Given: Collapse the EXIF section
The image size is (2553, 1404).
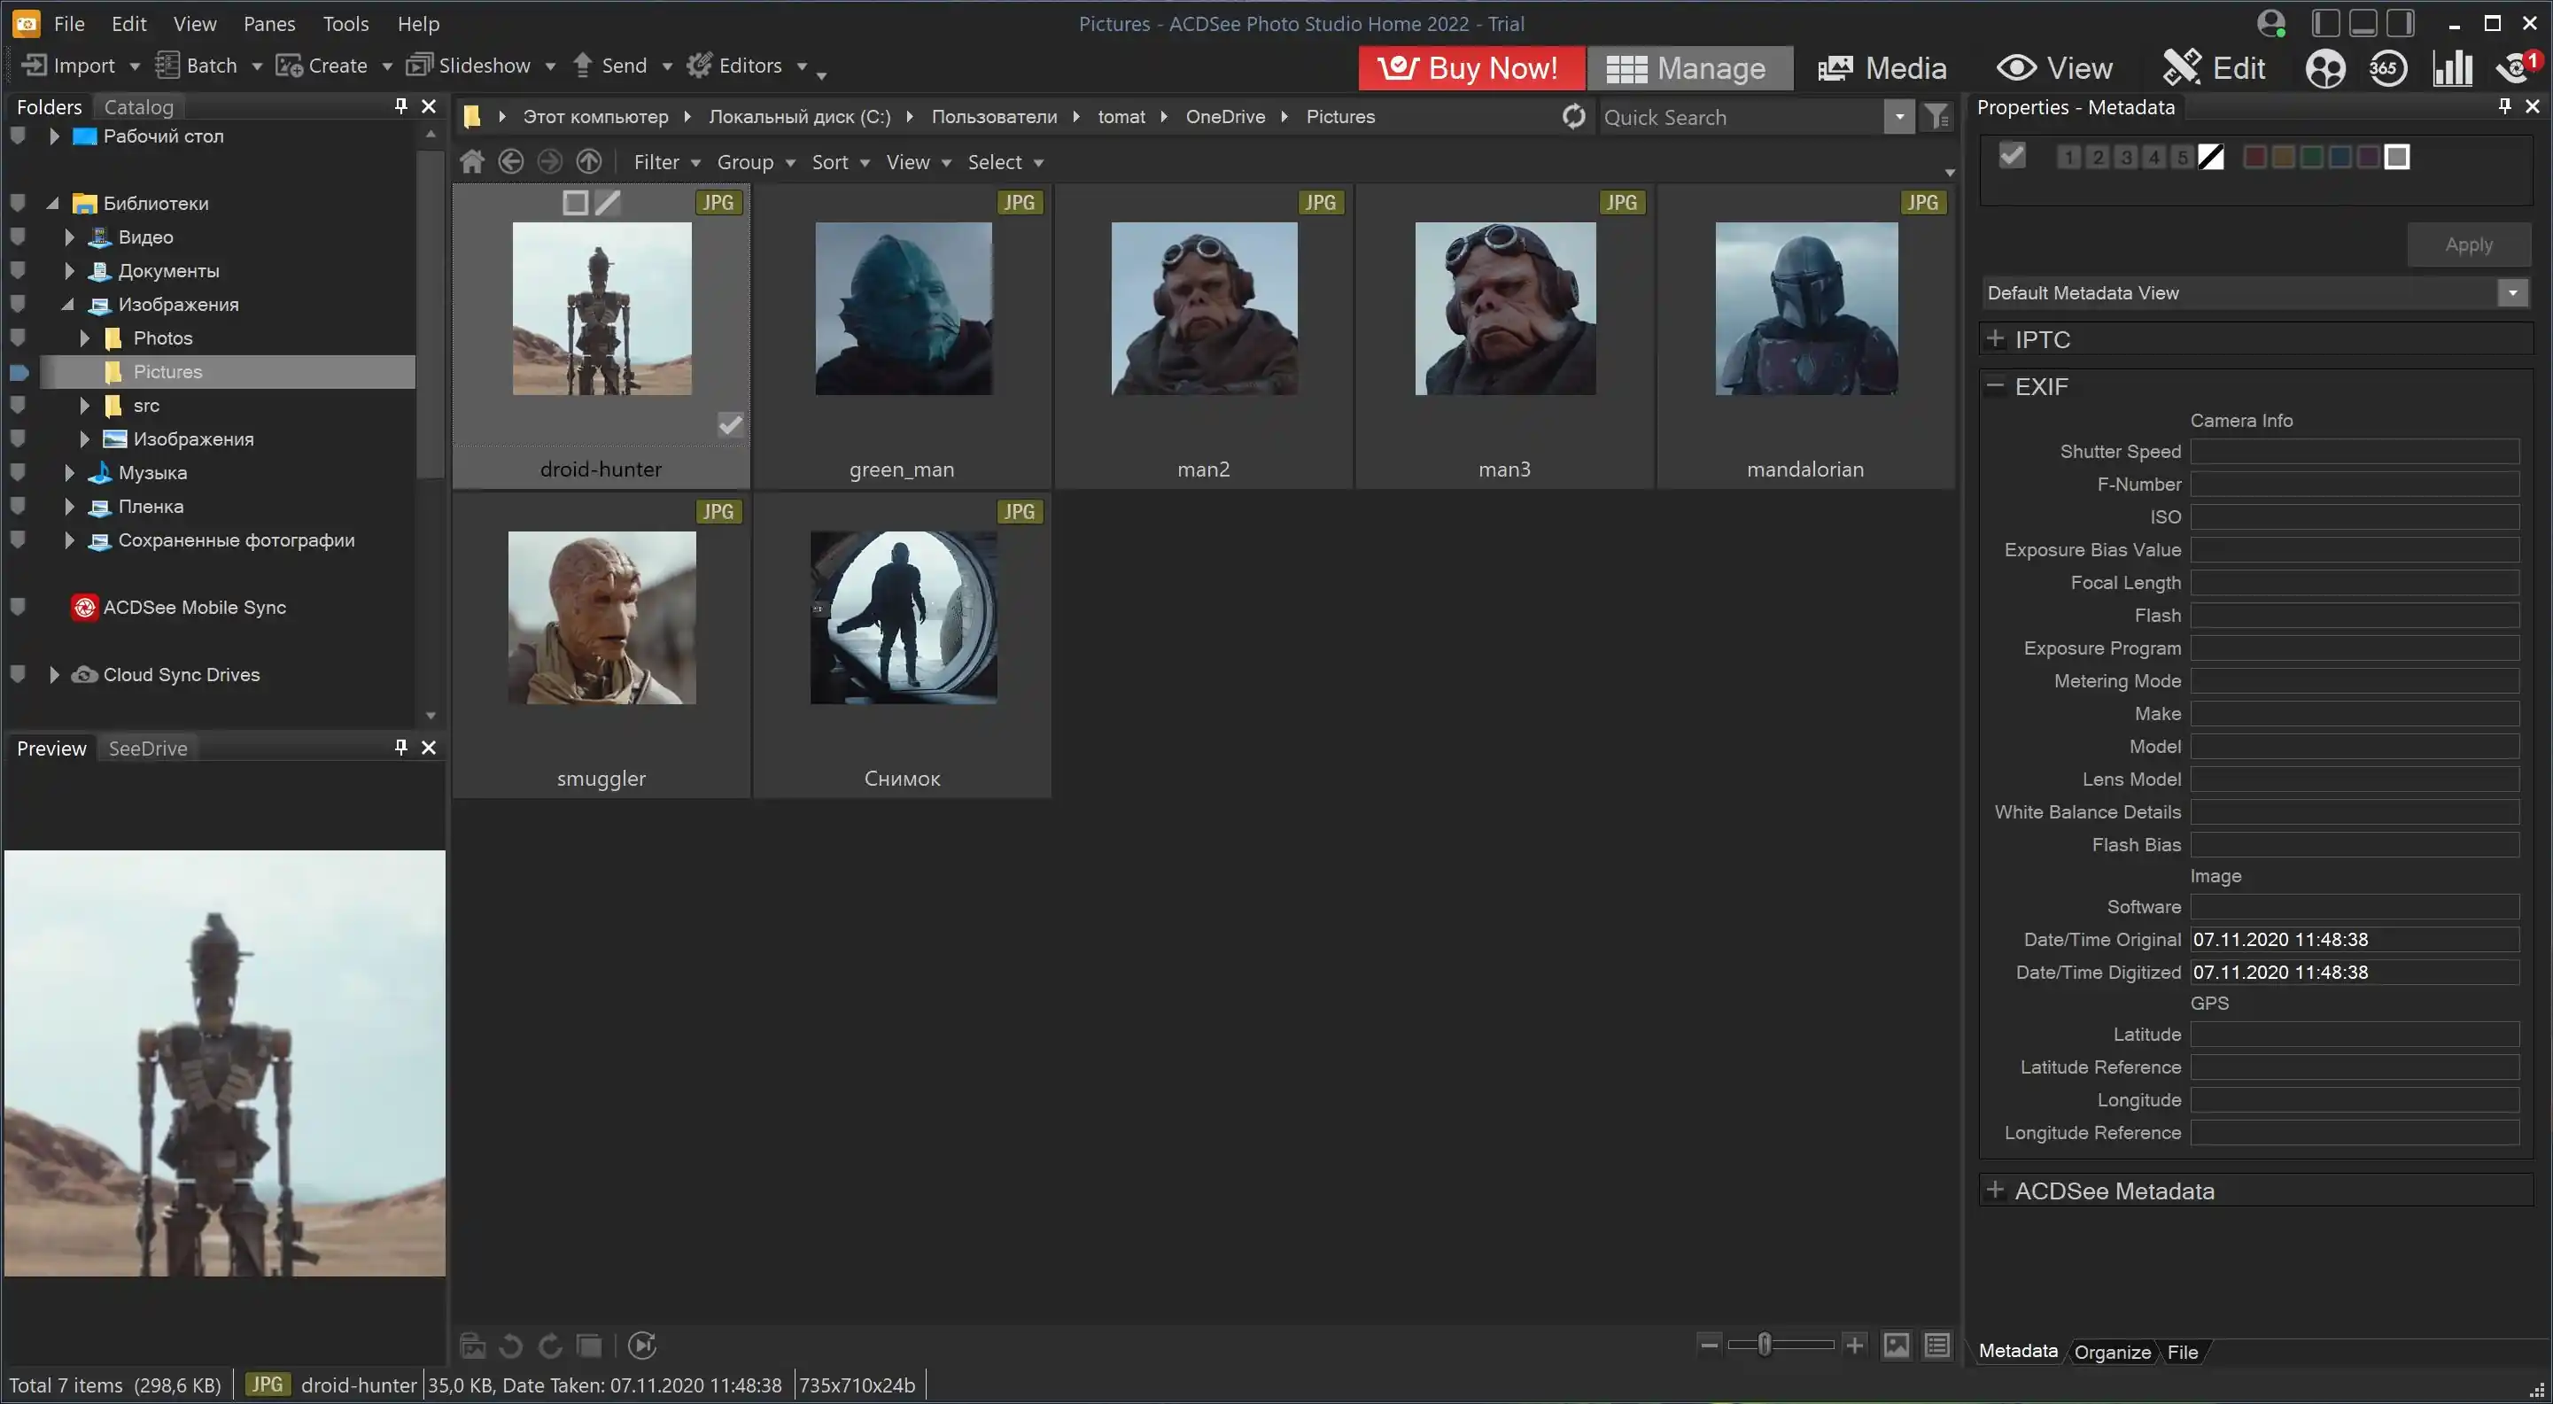Looking at the screenshot, I should (1995, 385).
